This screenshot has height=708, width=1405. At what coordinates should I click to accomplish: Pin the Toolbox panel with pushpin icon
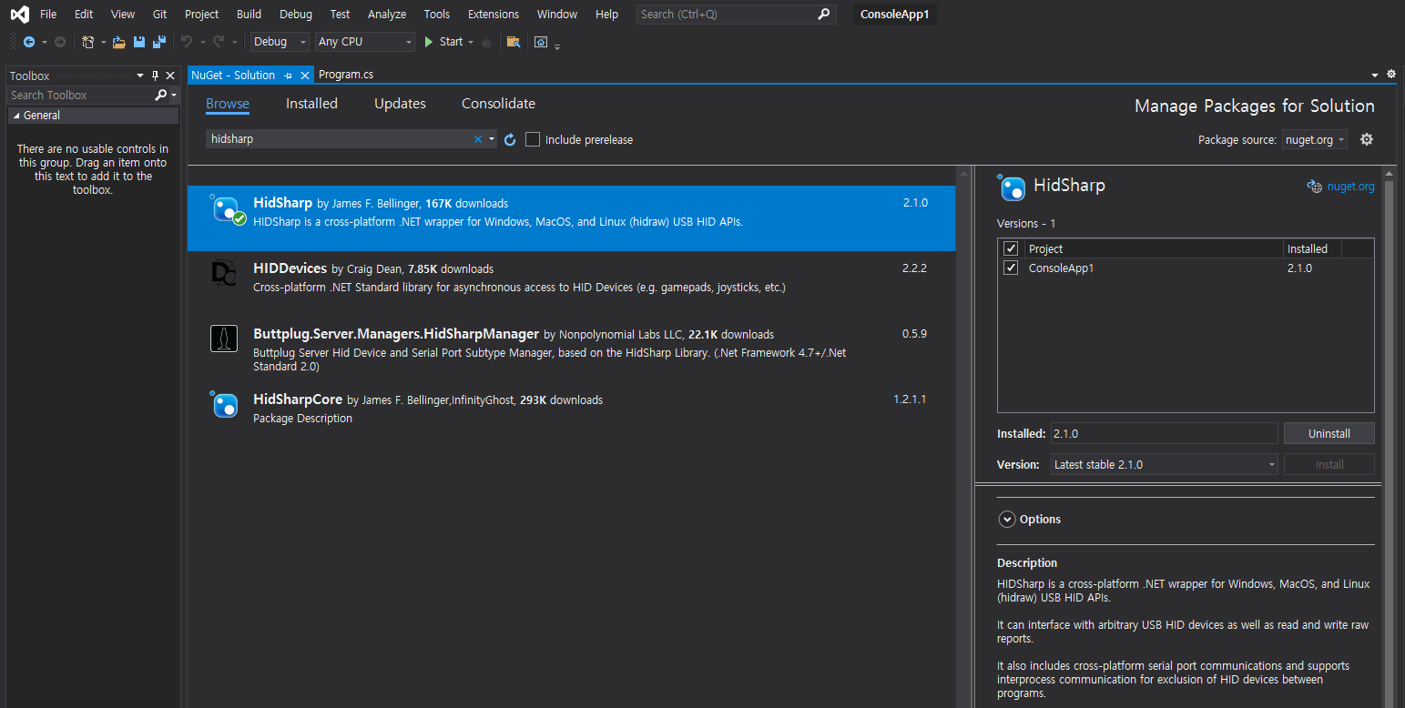click(155, 76)
